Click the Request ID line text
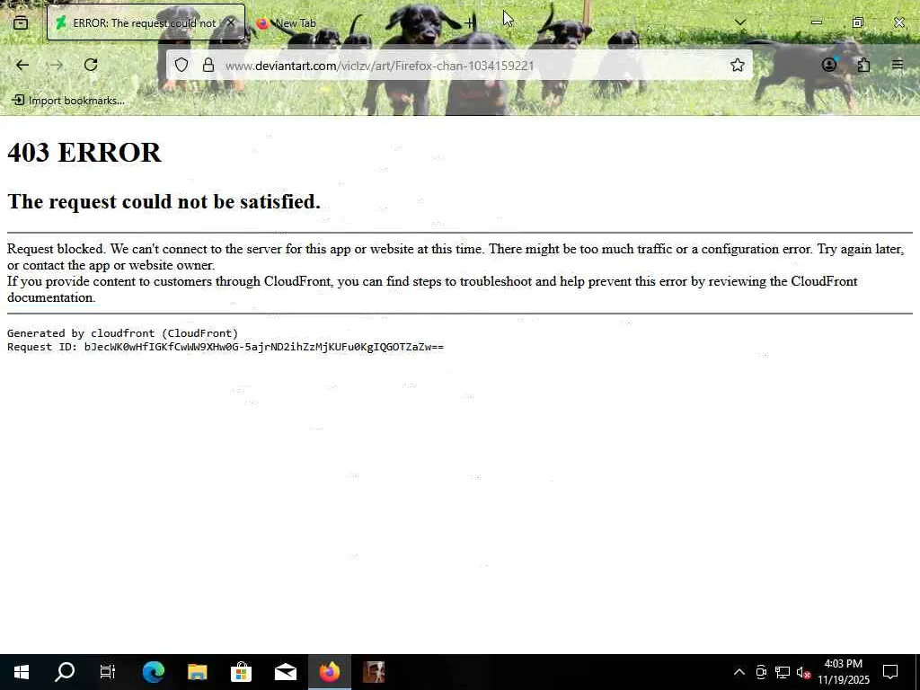The height and width of the screenshot is (690, 920). click(x=226, y=347)
